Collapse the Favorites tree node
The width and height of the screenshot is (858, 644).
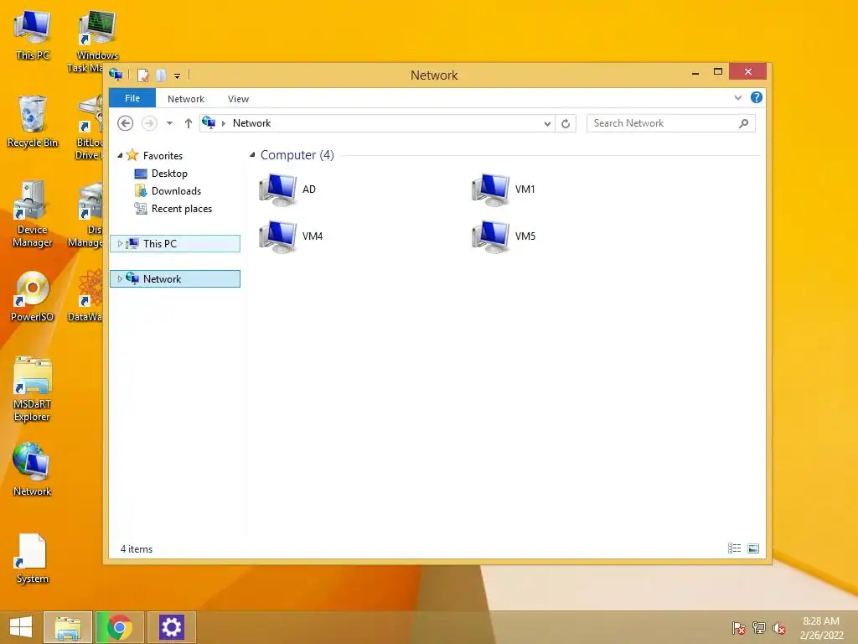coord(120,155)
